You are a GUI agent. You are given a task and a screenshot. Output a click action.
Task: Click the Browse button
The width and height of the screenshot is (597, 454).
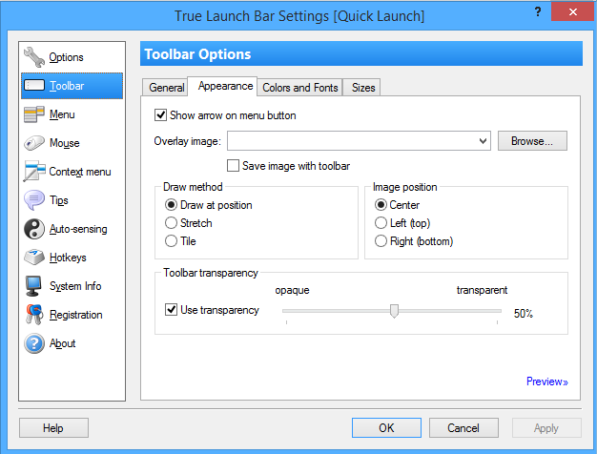[532, 141]
